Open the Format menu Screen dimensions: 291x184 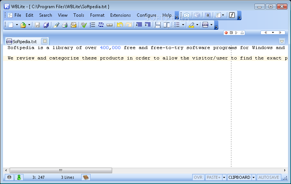[97, 15]
